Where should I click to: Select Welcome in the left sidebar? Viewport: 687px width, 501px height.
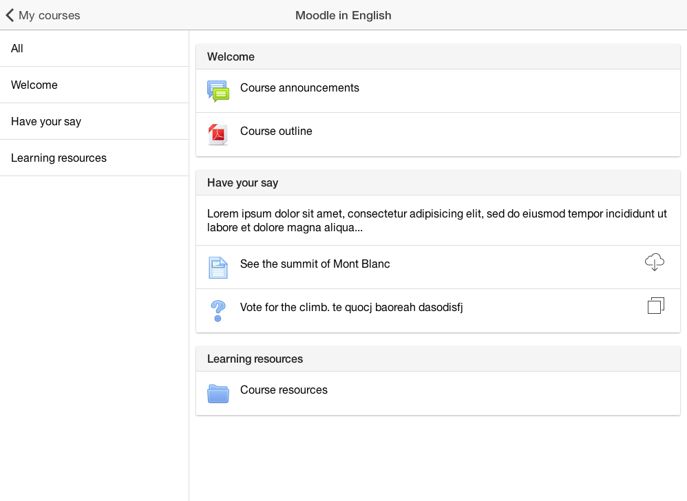click(x=94, y=85)
